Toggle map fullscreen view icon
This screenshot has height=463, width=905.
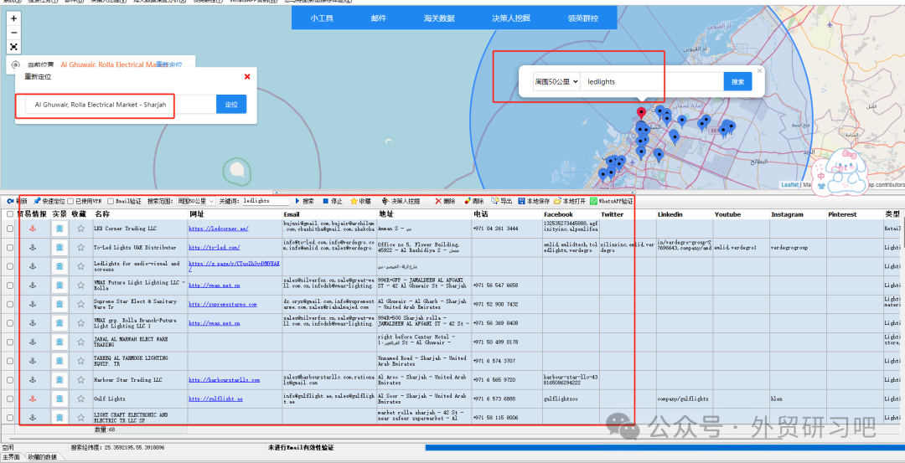click(14, 47)
